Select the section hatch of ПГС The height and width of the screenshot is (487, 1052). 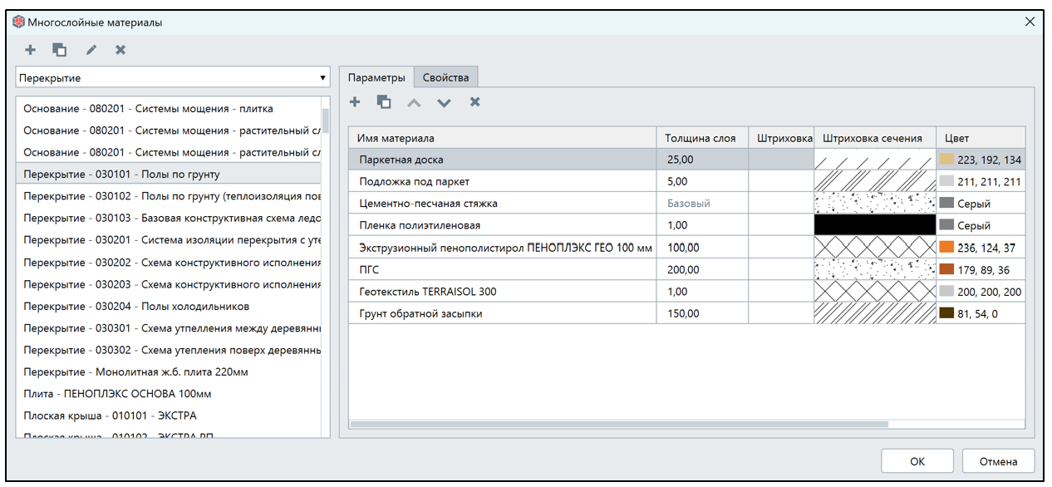(x=874, y=269)
